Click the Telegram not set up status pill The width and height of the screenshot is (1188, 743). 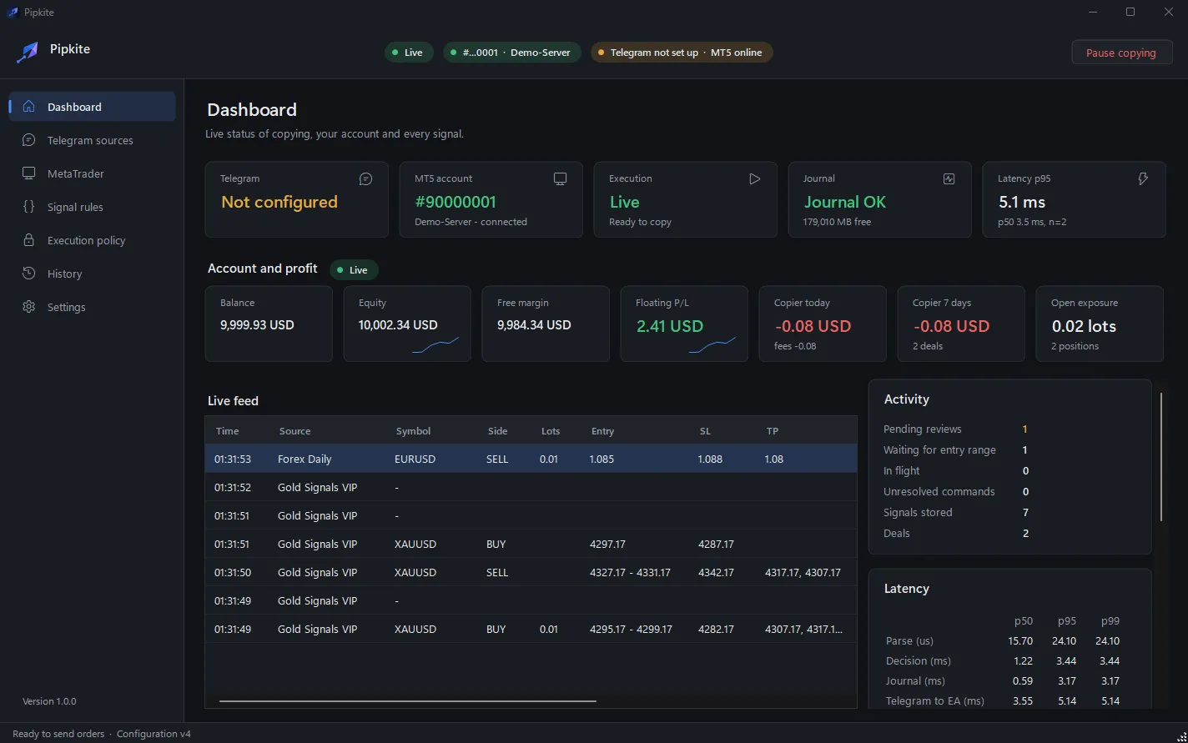682,53
